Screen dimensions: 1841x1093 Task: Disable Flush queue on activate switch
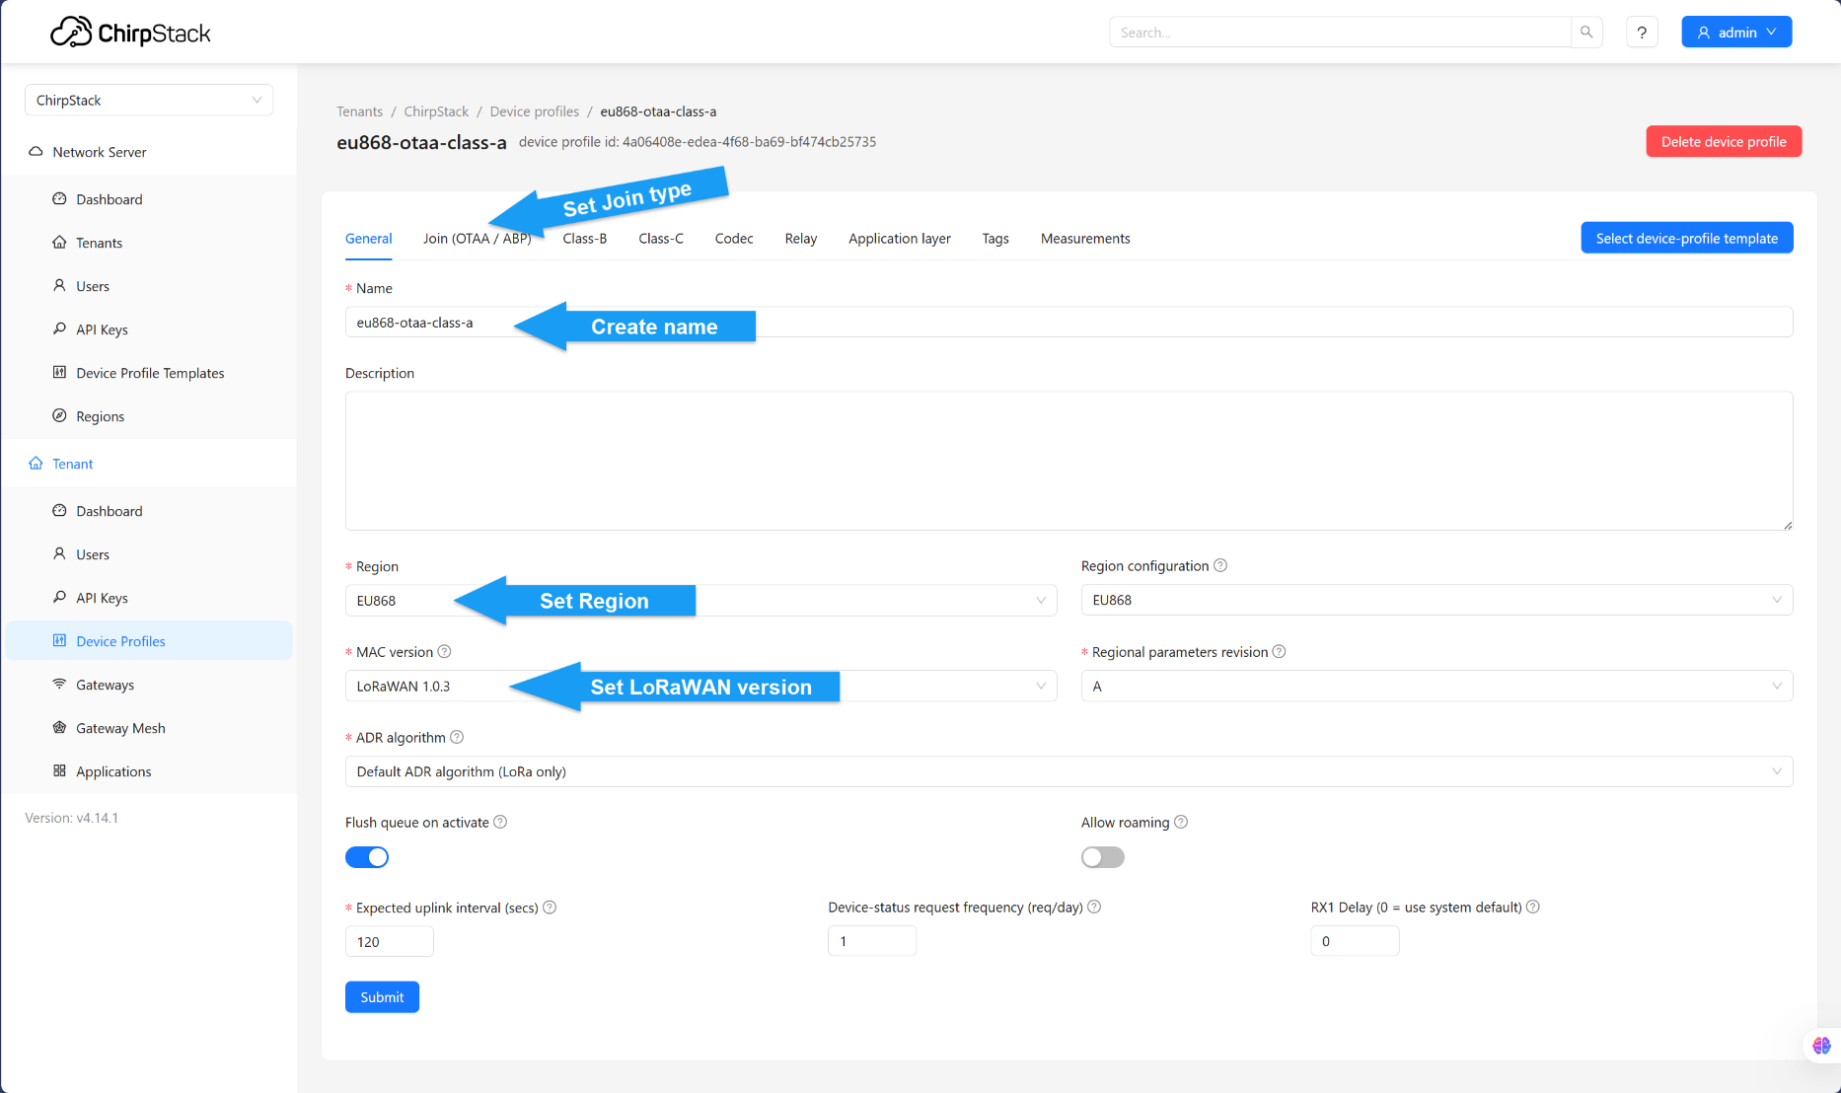click(x=367, y=857)
